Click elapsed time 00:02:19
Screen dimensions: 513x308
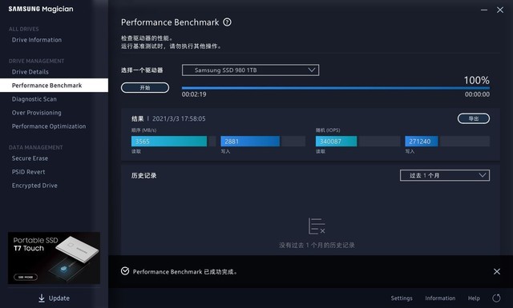[x=194, y=94]
